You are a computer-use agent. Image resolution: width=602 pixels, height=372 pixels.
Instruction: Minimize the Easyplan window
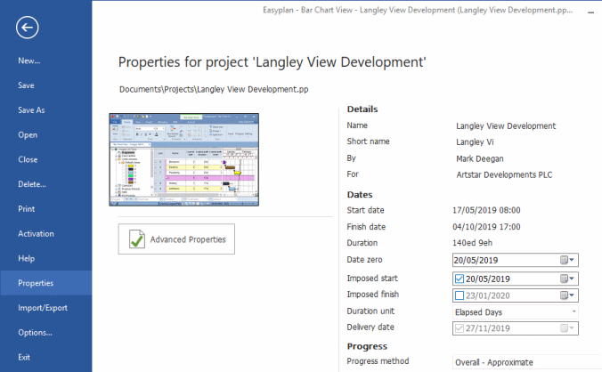[590, 12]
